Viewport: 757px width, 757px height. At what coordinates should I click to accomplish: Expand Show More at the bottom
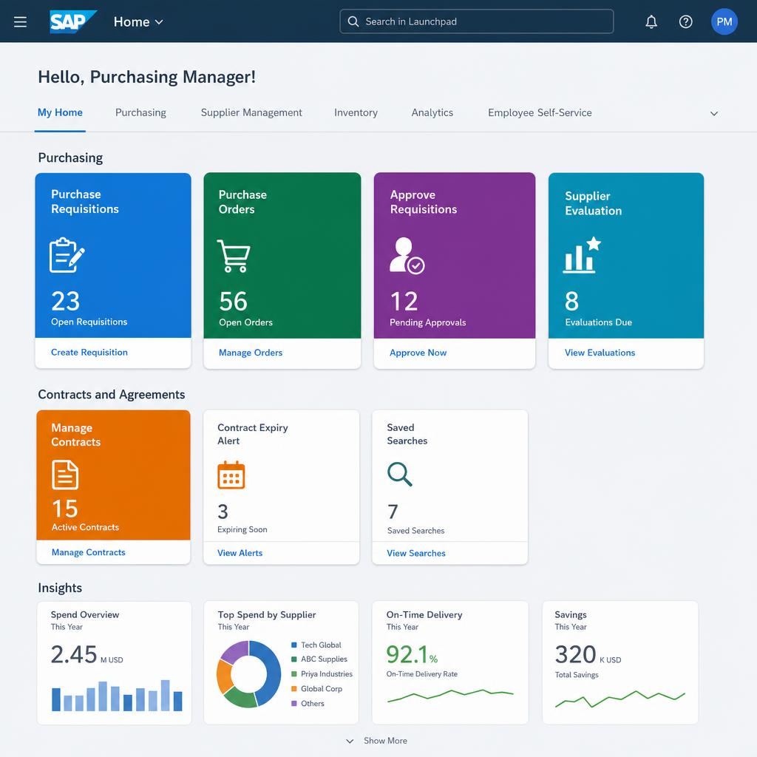coord(377,741)
